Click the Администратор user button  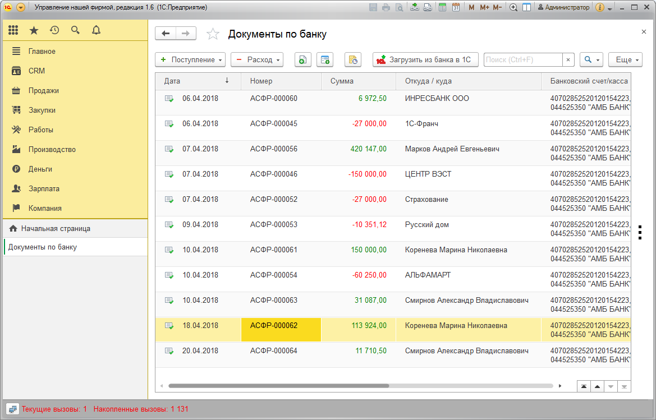(563, 7)
